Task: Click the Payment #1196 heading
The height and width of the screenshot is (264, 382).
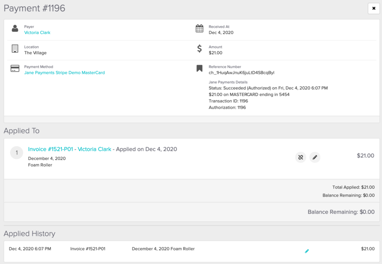Action: [35, 8]
